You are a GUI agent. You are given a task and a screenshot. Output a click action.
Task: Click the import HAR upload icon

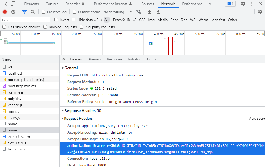point(150,12)
